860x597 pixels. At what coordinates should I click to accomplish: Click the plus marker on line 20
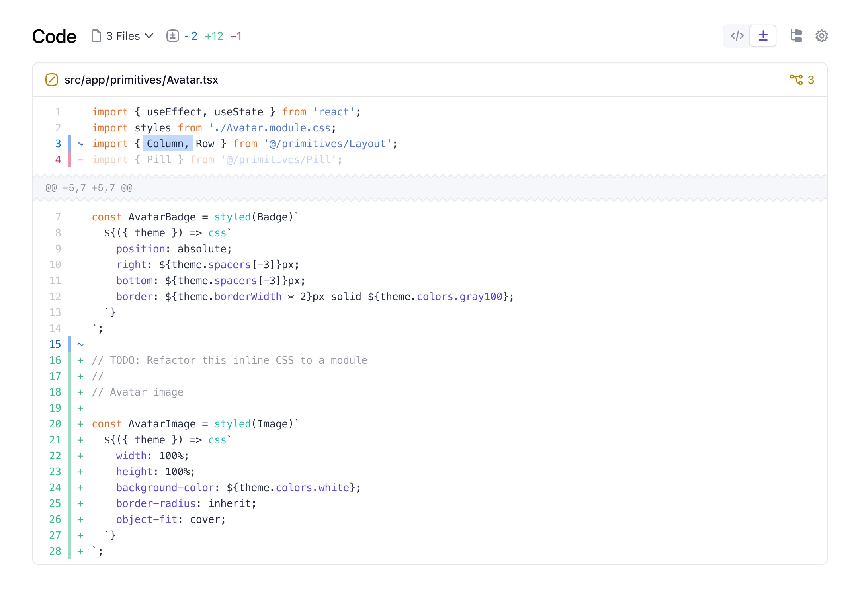(80, 424)
